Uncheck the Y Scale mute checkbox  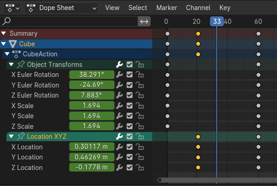(129, 116)
